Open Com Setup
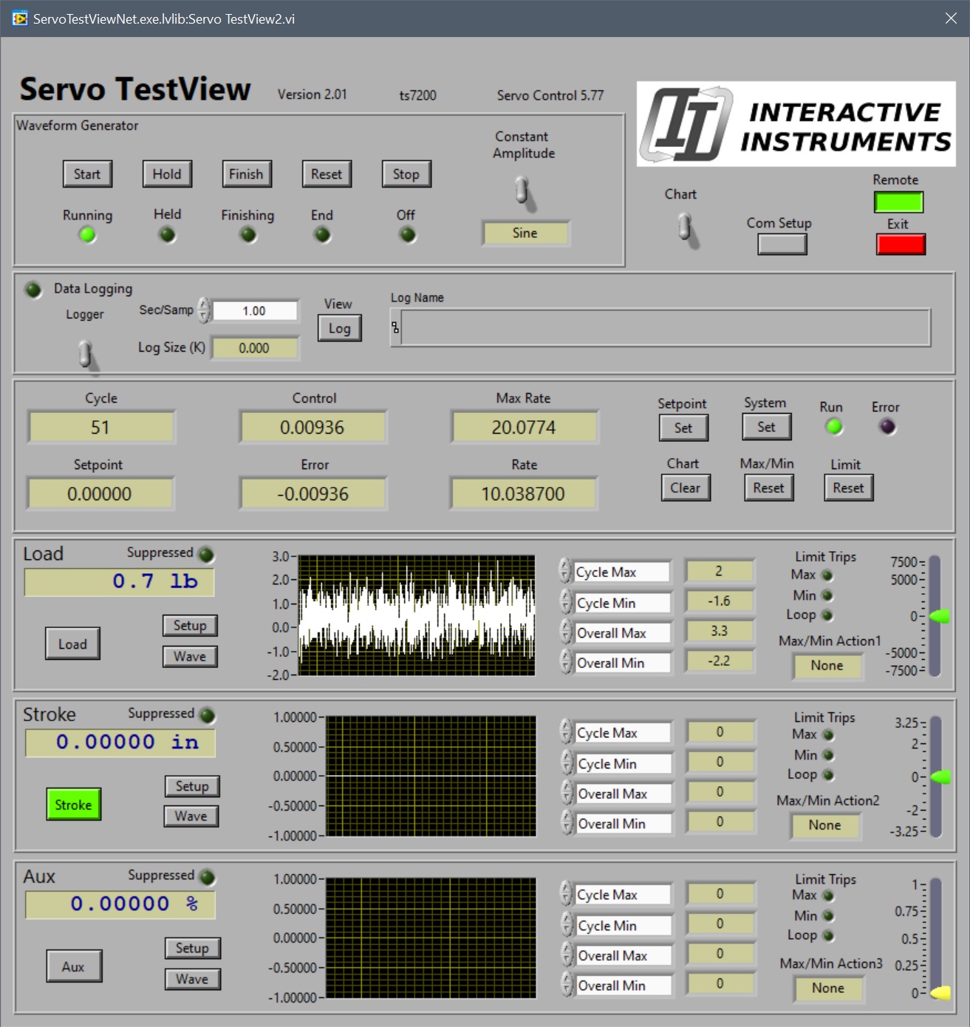 [781, 242]
